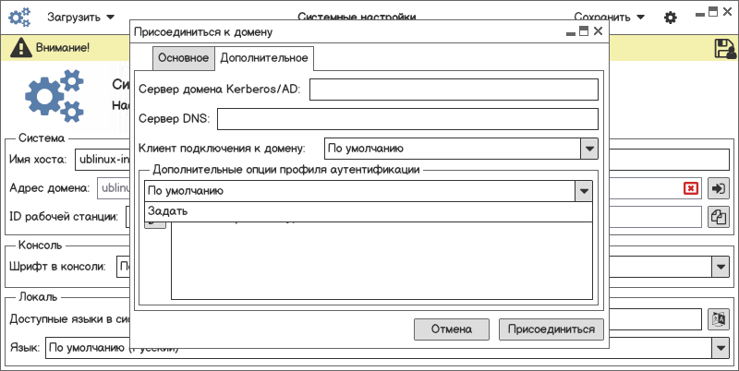
Task: Open settings via the small gear icon
Action: [671, 18]
